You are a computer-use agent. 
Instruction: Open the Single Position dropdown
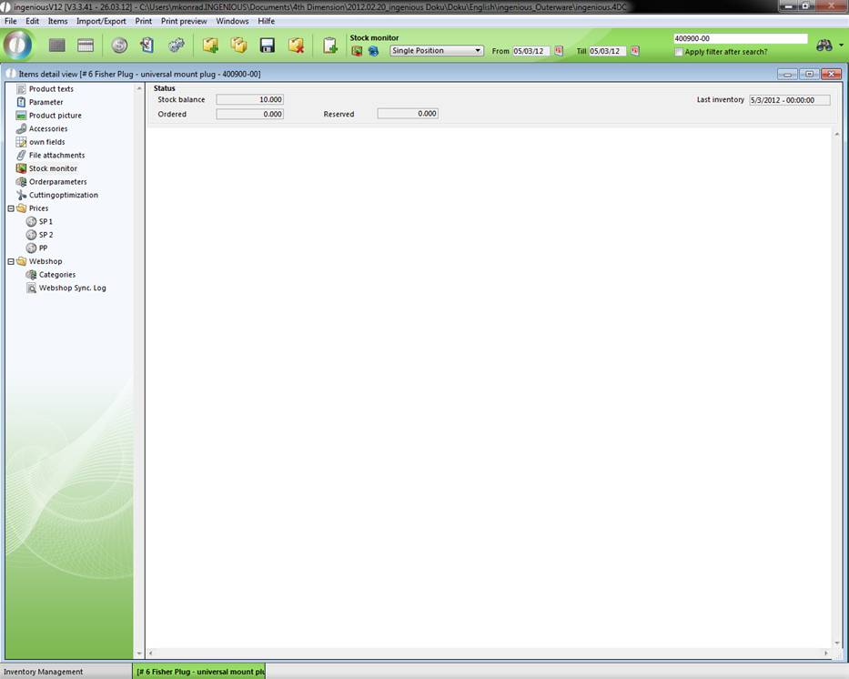437,51
